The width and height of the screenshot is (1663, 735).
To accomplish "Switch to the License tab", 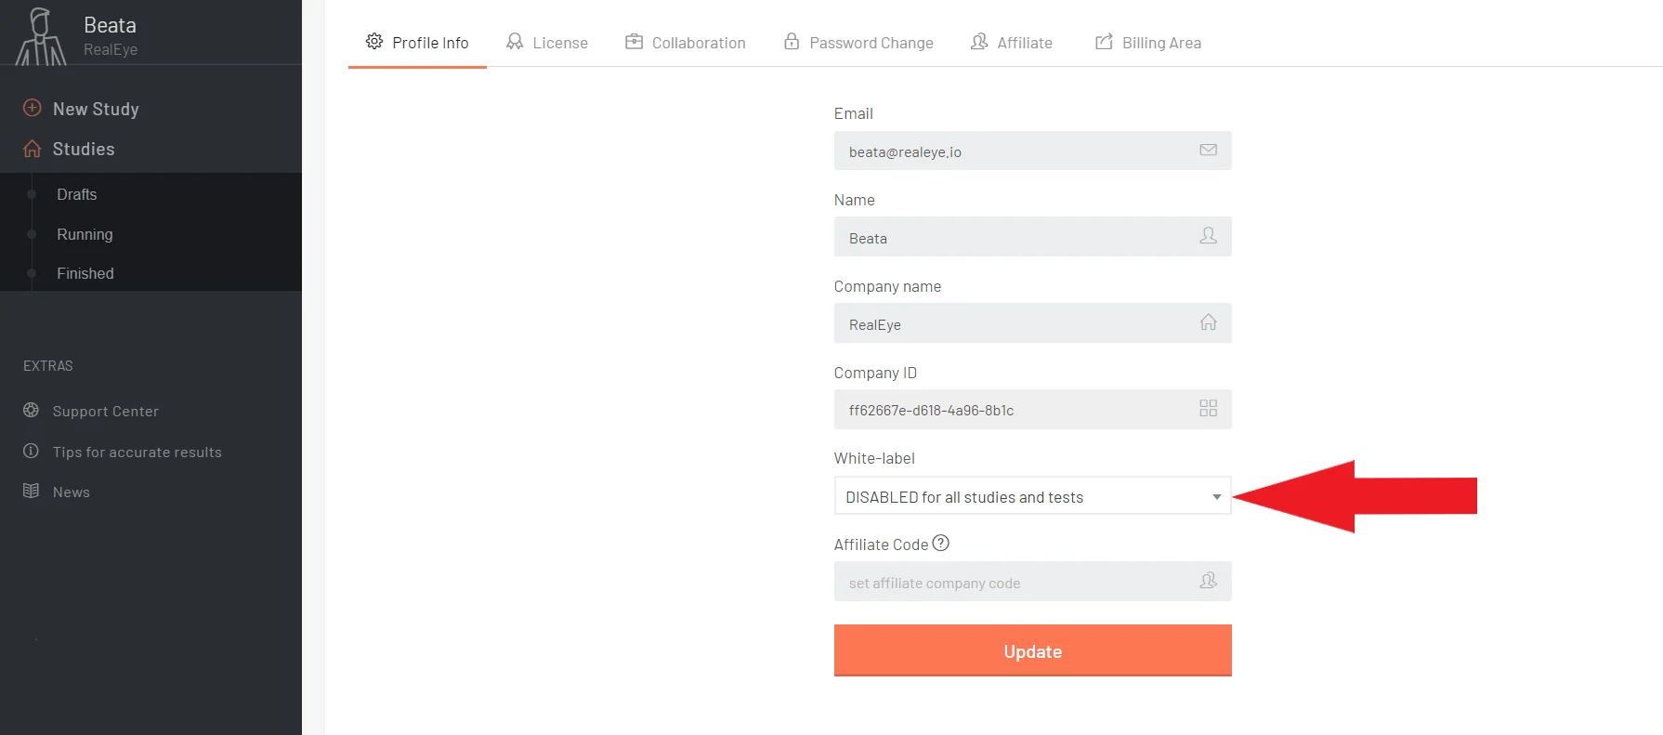I will click(547, 43).
